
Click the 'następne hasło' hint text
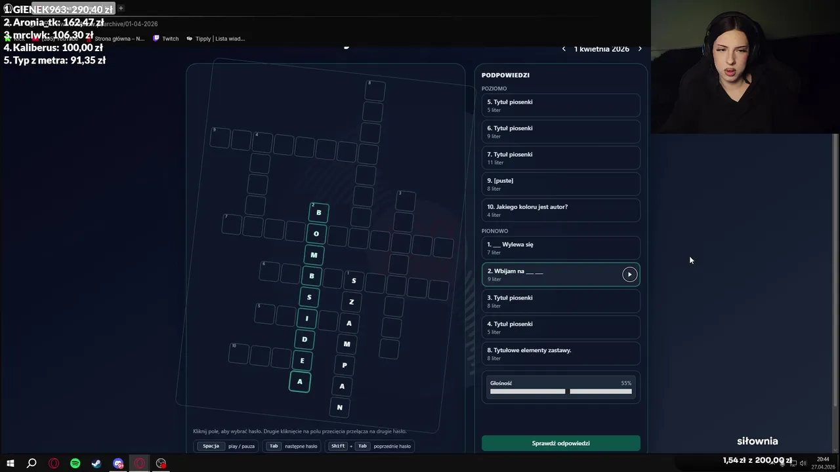tap(301, 446)
